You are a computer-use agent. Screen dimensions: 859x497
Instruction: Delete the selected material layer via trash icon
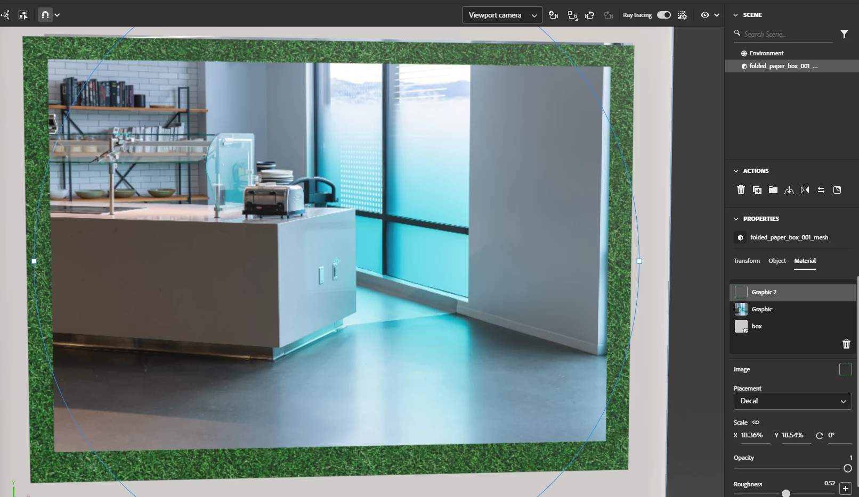(846, 344)
